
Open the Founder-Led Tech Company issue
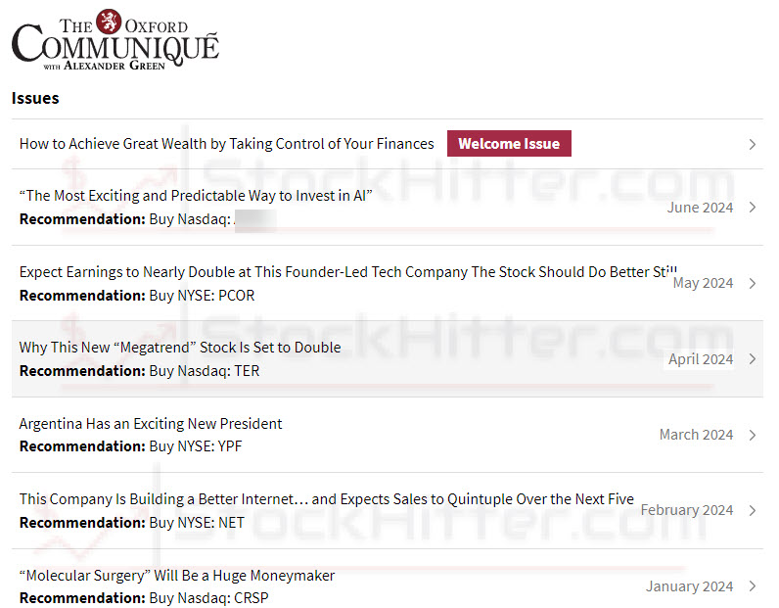point(347,271)
